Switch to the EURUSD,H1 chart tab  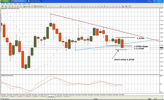(13, 97)
